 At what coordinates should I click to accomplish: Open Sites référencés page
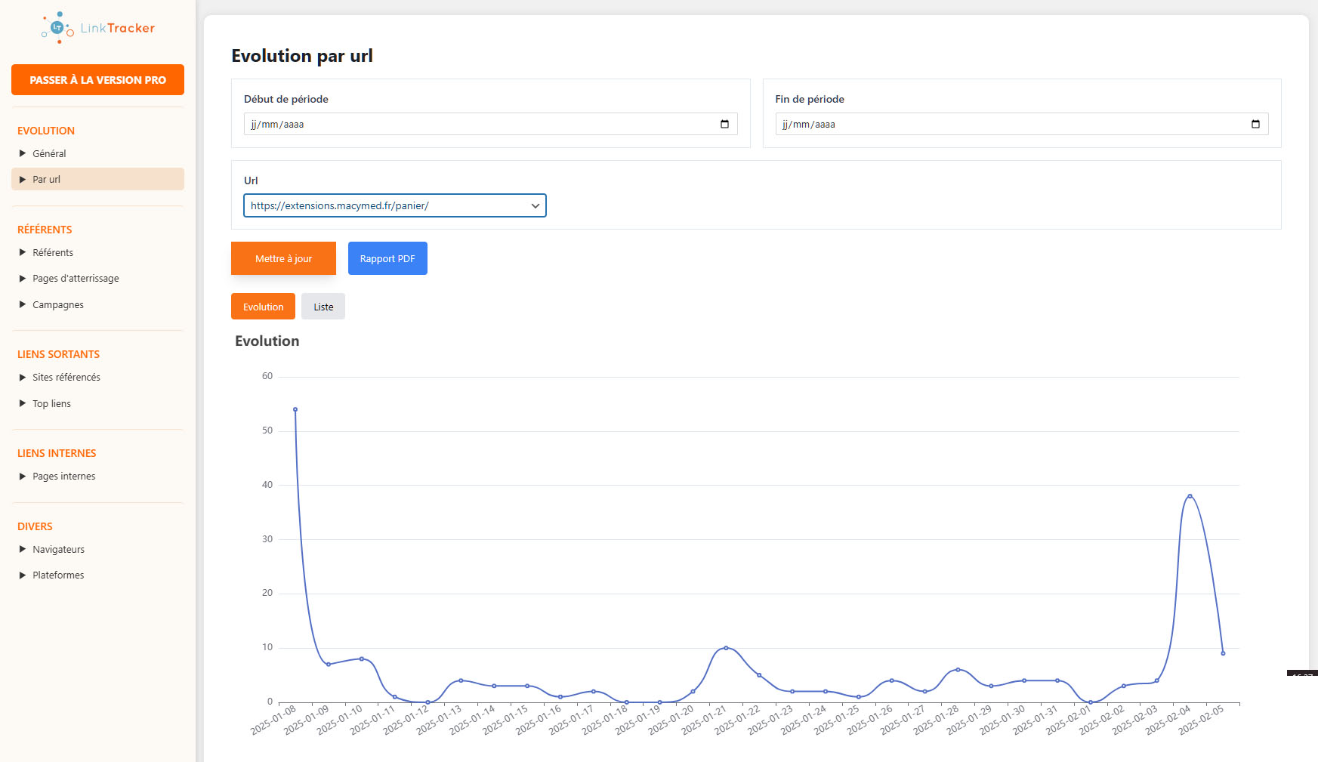click(x=66, y=377)
